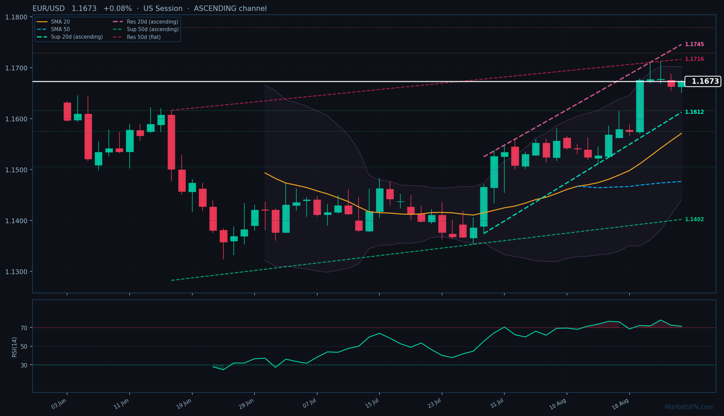Click the 31 Jul date label

pos(497,404)
